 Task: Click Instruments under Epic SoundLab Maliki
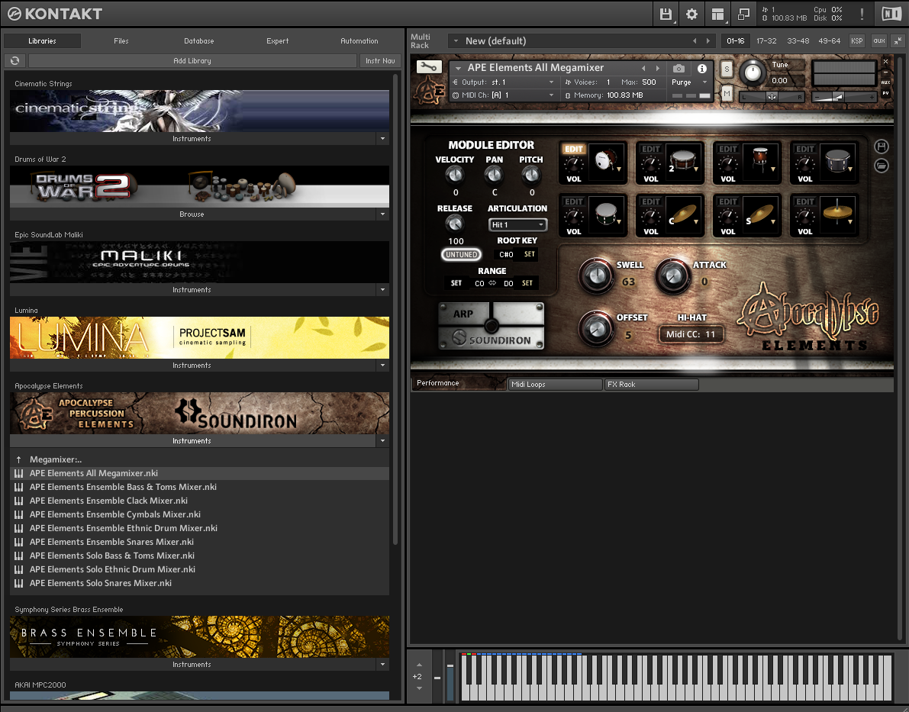192,289
